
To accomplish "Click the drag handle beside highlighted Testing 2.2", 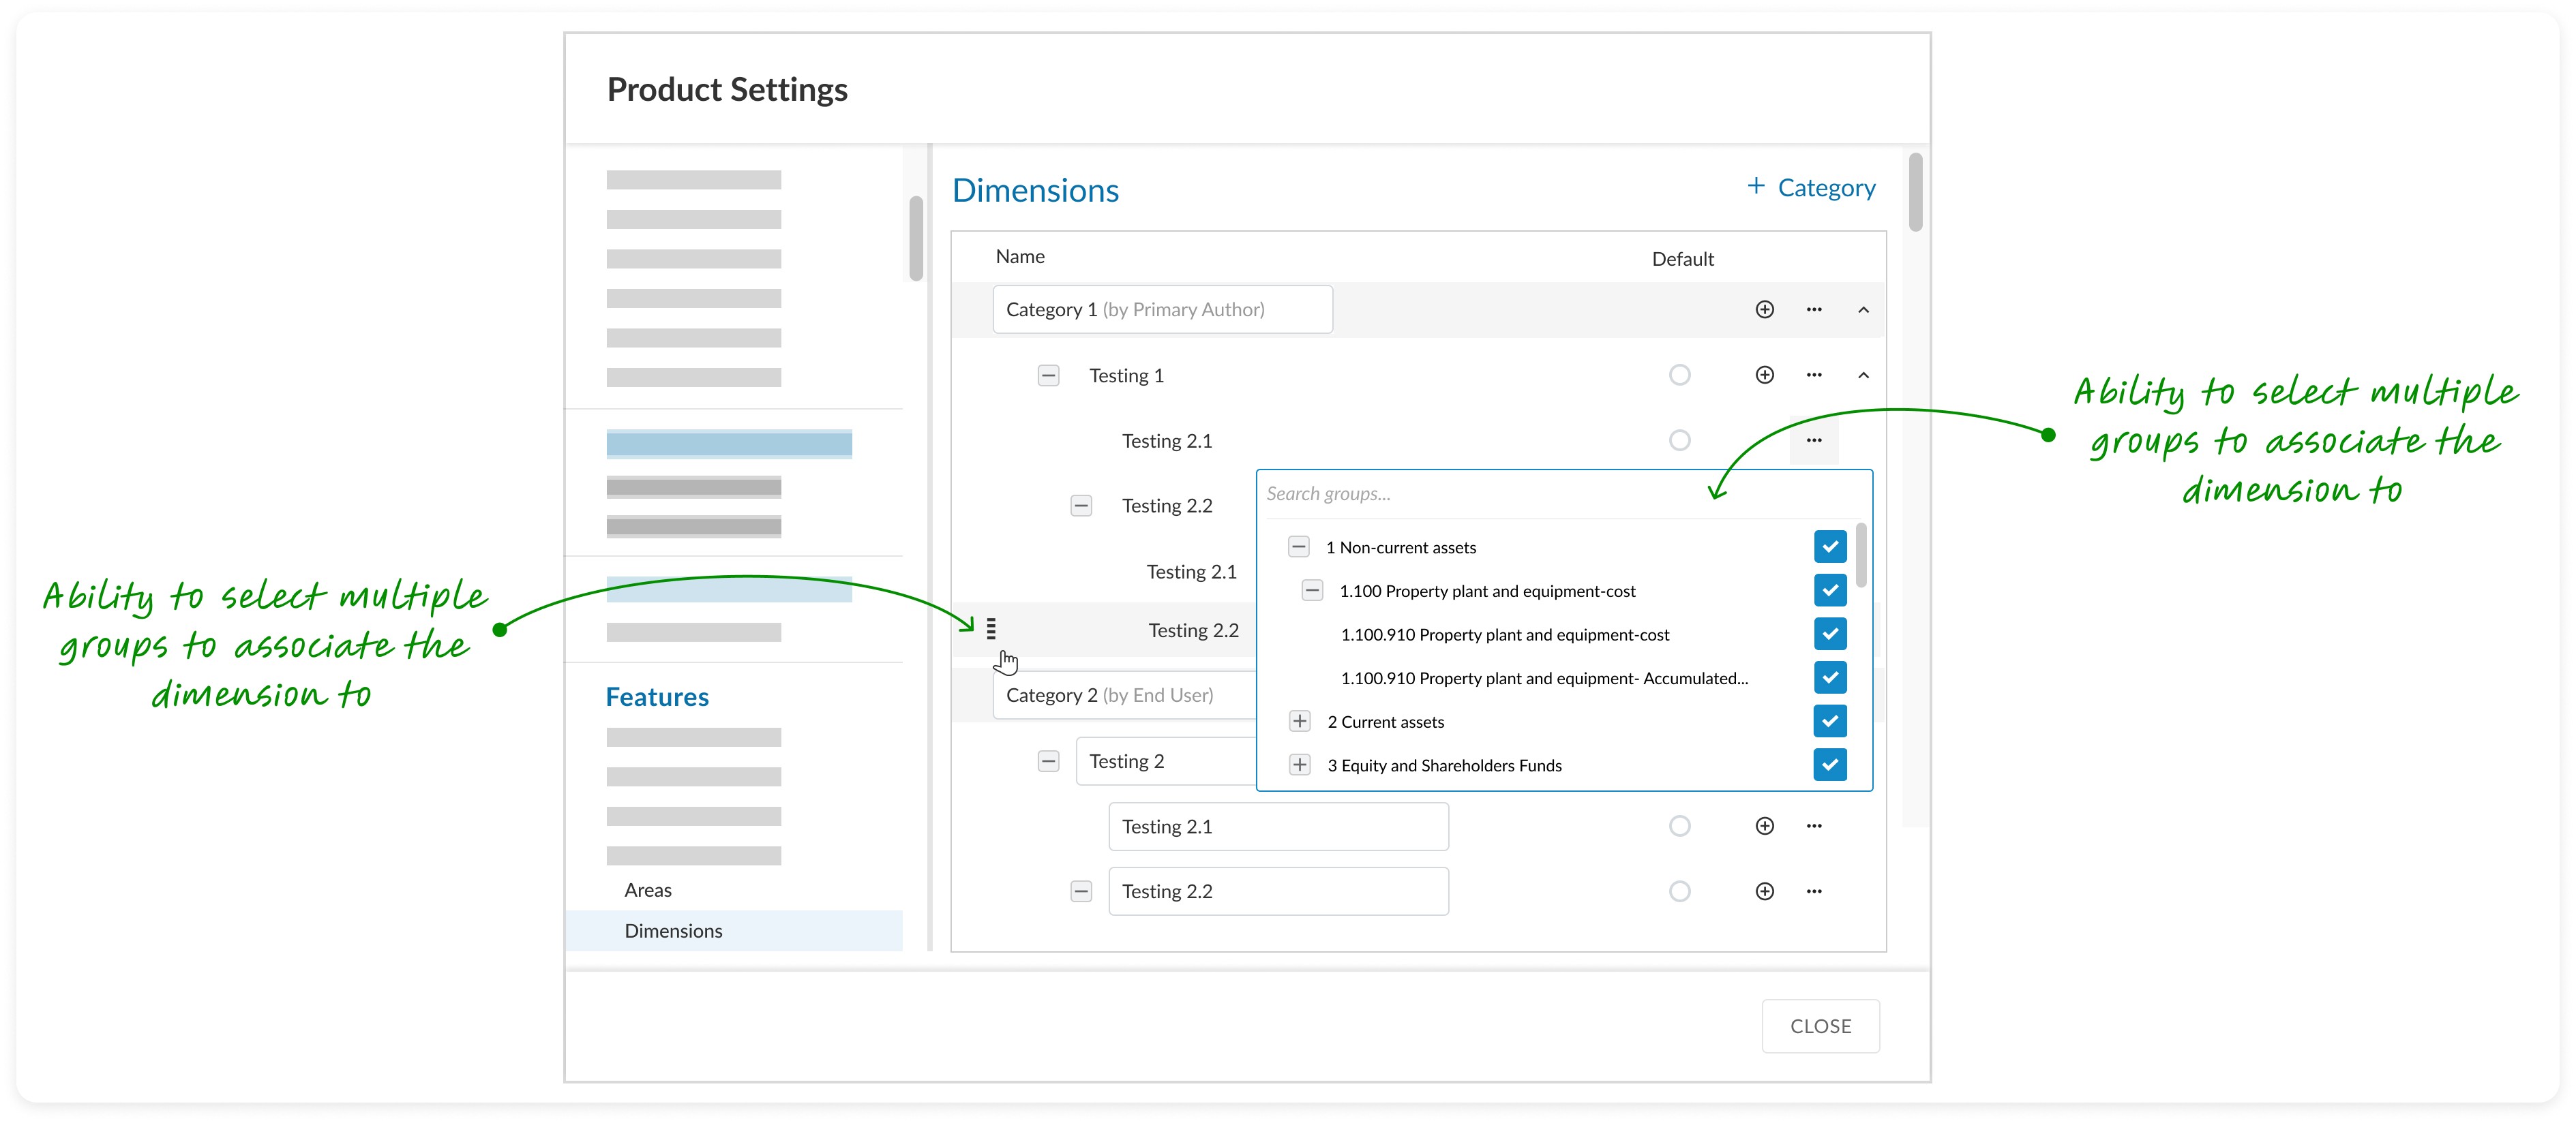I will [990, 628].
